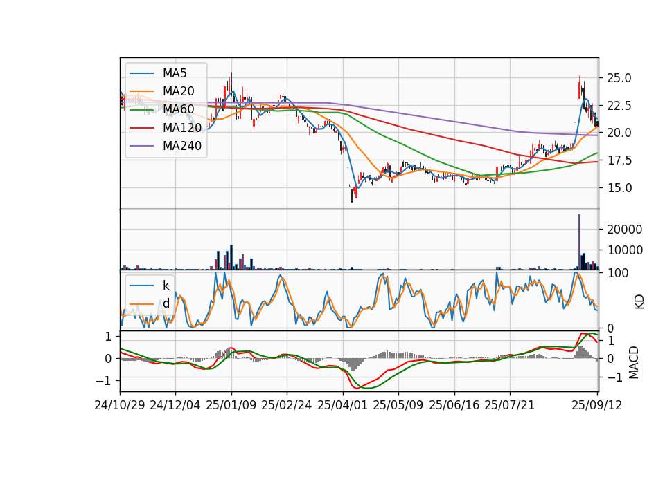Viewport: 665px width, 477px height.
Task: Click the MA5 blue line swatch in legend
Action: pos(142,73)
